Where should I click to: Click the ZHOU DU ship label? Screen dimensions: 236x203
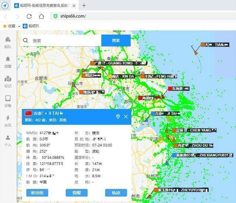pyautogui.click(x=193, y=145)
